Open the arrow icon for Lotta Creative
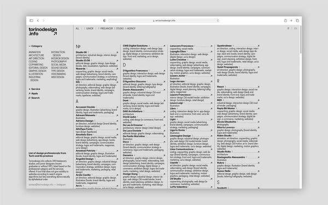Image resolution: width=328 pixels, height=205 pixels. pos(211,60)
